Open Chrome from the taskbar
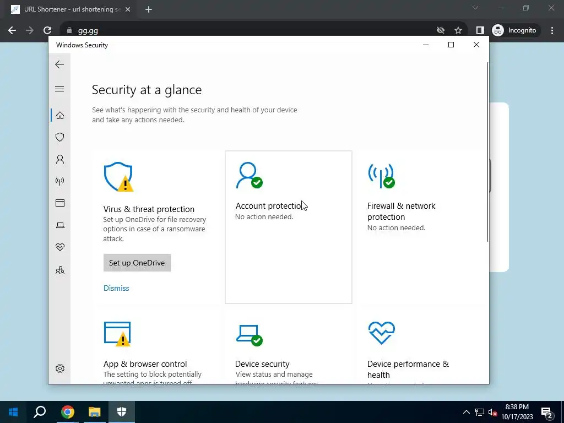Viewport: 564px width, 423px height. pyautogui.click(x=68, y=412)
